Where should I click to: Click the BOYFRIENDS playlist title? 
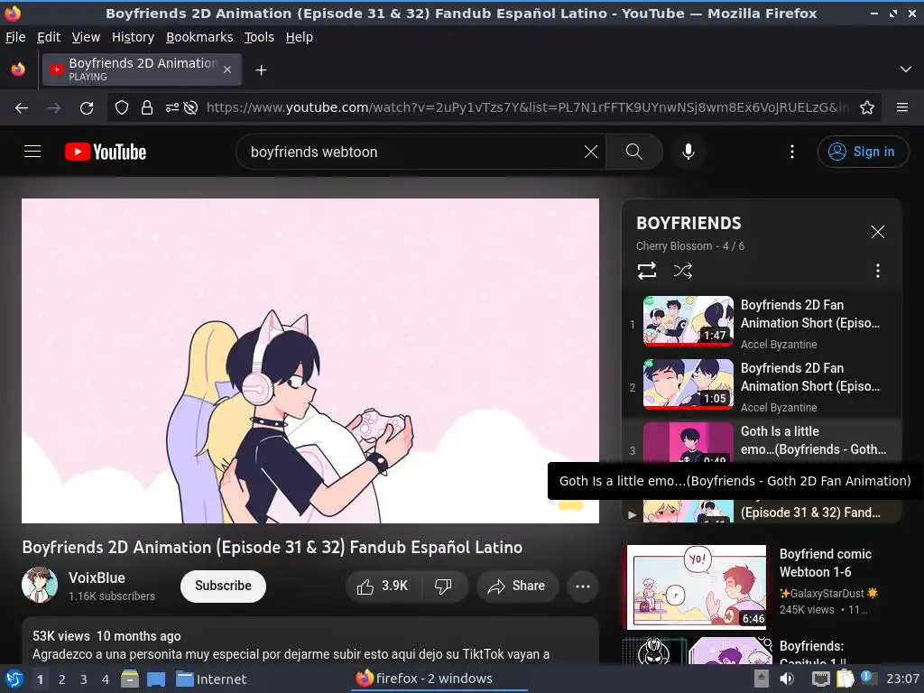[688, 224]
